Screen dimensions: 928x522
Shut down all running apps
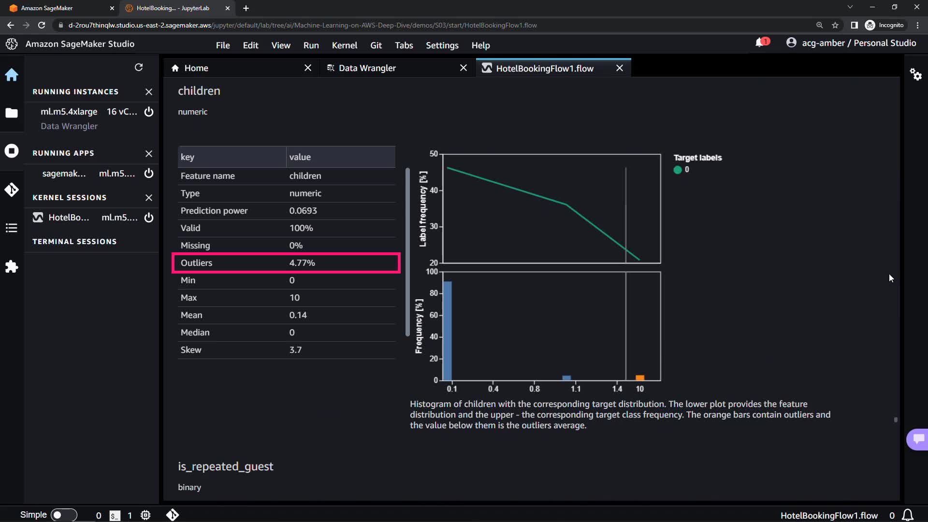coord(149,153)
